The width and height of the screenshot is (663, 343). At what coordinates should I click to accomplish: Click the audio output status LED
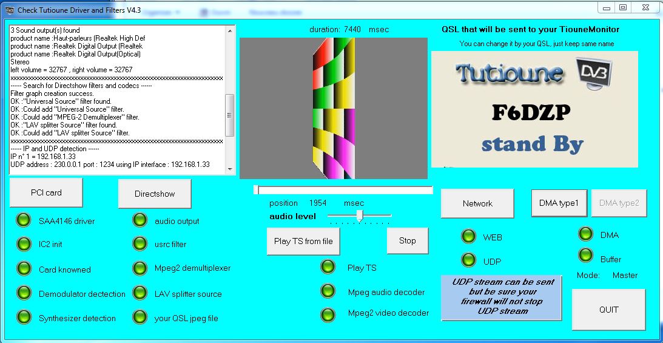140,220
